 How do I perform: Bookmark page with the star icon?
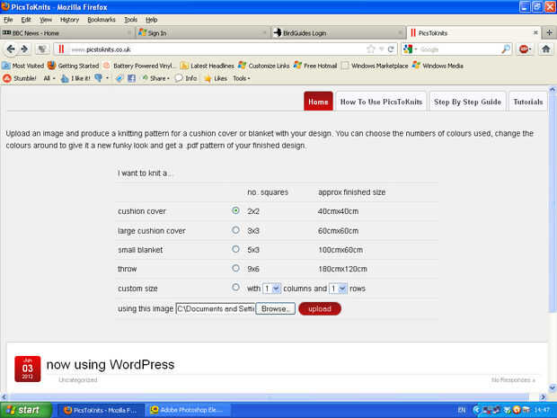coord(371,49)
